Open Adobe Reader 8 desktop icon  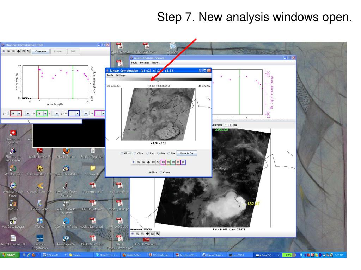coord(39,153)
